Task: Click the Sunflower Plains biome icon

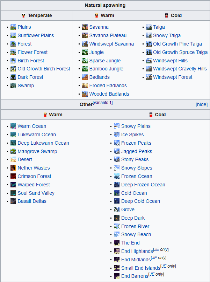Action: tap(13, 35)
